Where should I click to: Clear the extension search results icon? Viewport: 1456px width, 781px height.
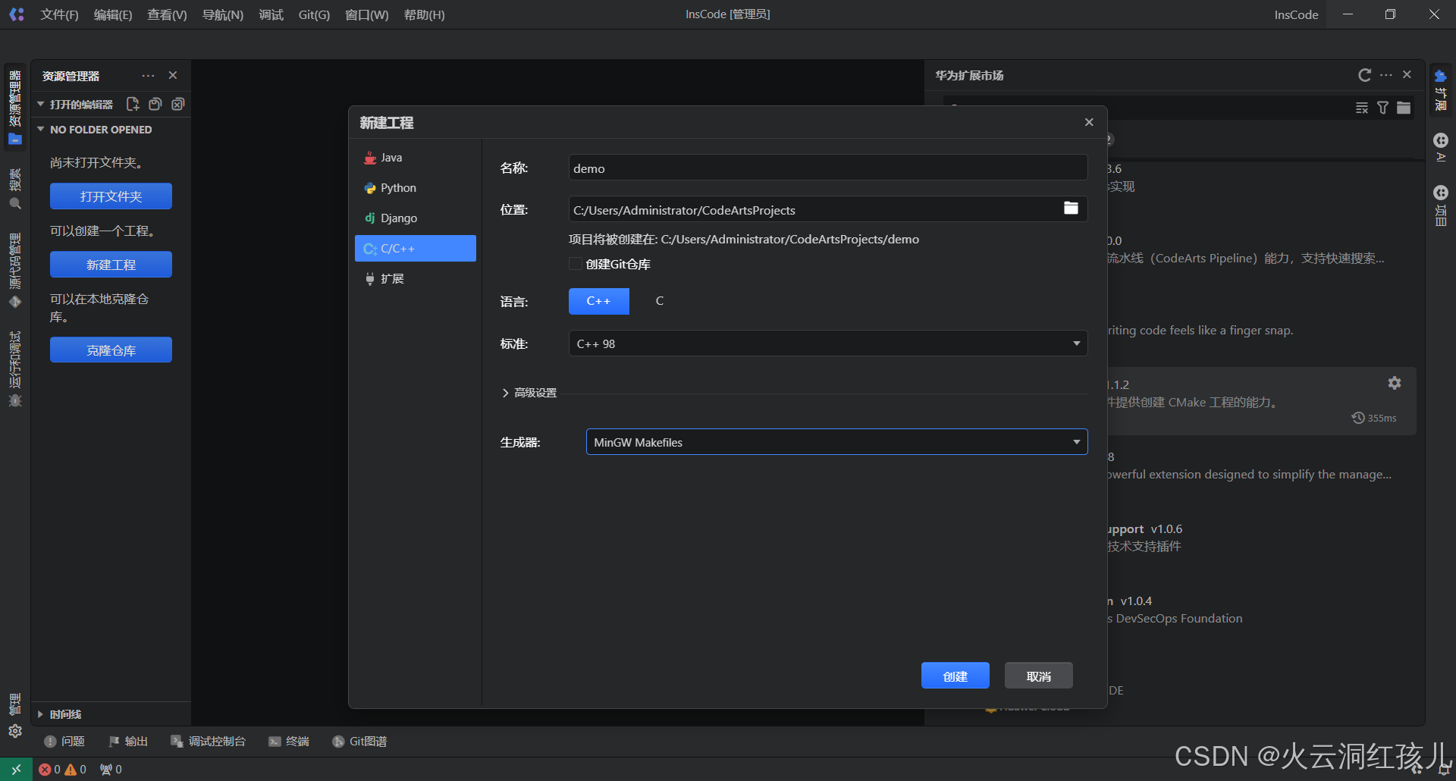point(1362,108)
